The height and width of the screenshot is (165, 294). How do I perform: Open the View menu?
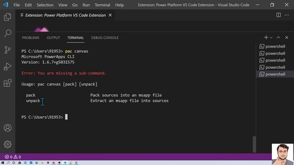(x=62, y=5)
